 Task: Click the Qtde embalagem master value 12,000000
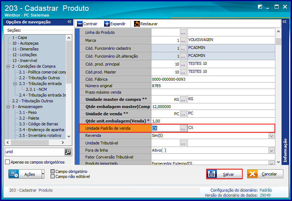coord(161,107)
